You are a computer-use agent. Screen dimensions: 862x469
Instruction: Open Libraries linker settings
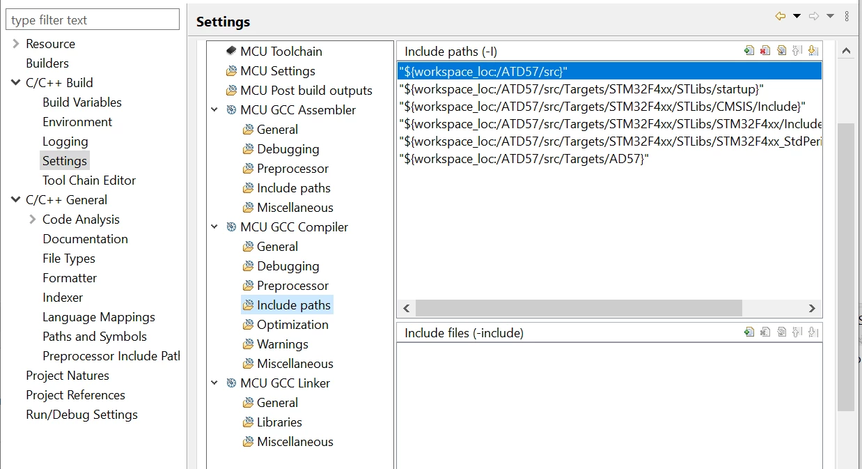pyautogui.click(x=279, y=422)
